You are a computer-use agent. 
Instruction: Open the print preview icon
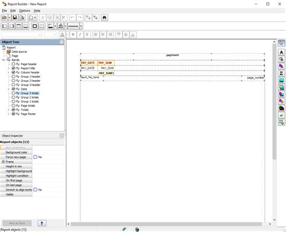(22, 17)
